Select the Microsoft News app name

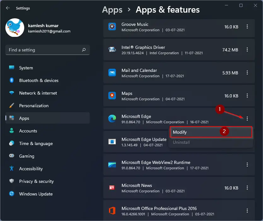point(137,185)
